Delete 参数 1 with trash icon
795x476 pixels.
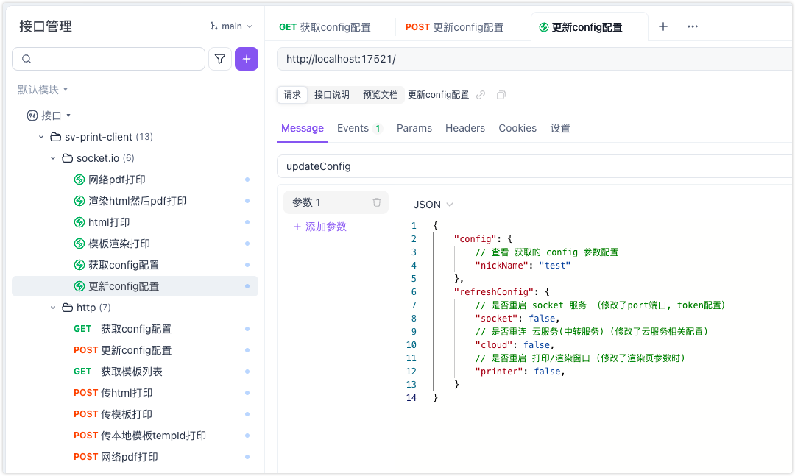(377, 202)
